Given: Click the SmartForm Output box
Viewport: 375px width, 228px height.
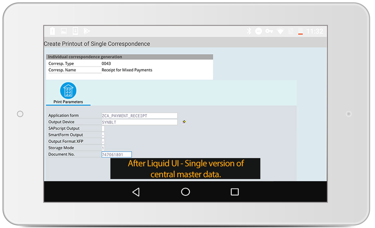Looking at the screenshot, I should (x=103, y=135).
